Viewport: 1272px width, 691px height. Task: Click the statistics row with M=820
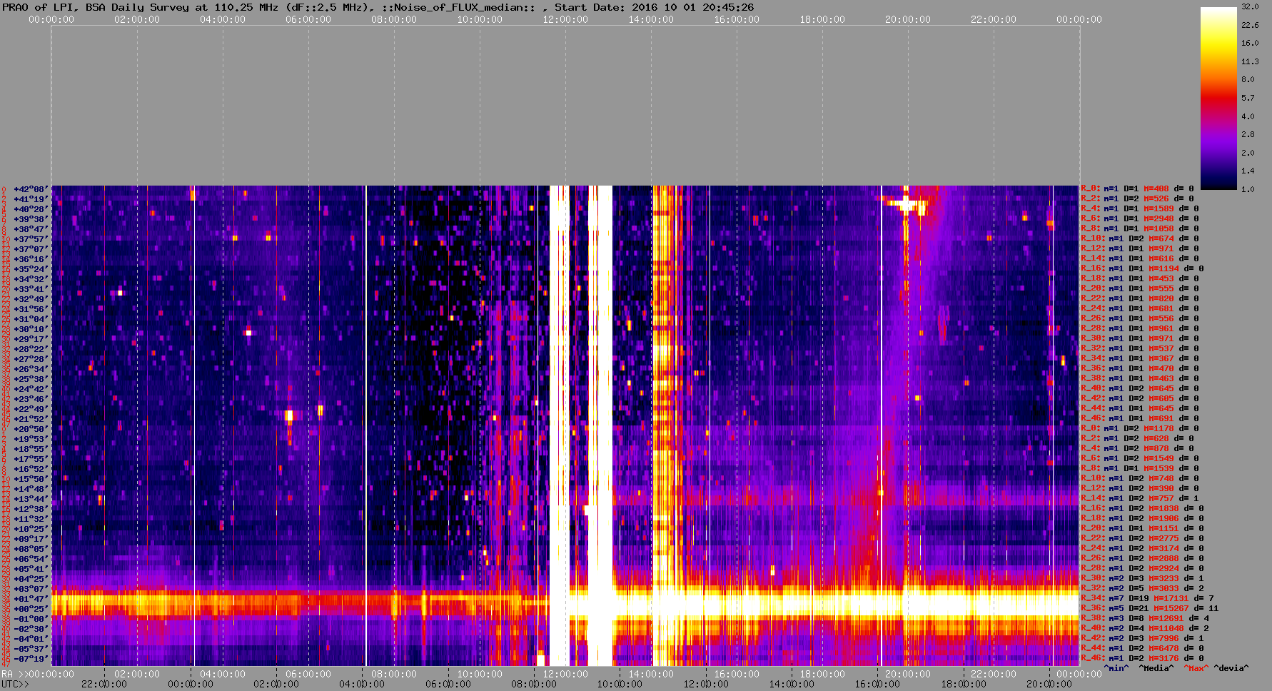(1140, 299)
